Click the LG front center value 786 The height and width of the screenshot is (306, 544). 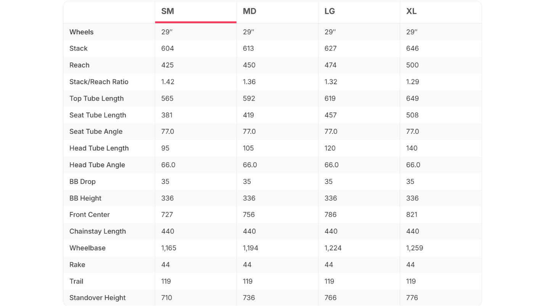[x=330, y=215]
